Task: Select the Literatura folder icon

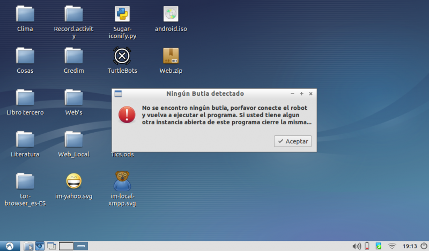Action: [x=25, y=139]
